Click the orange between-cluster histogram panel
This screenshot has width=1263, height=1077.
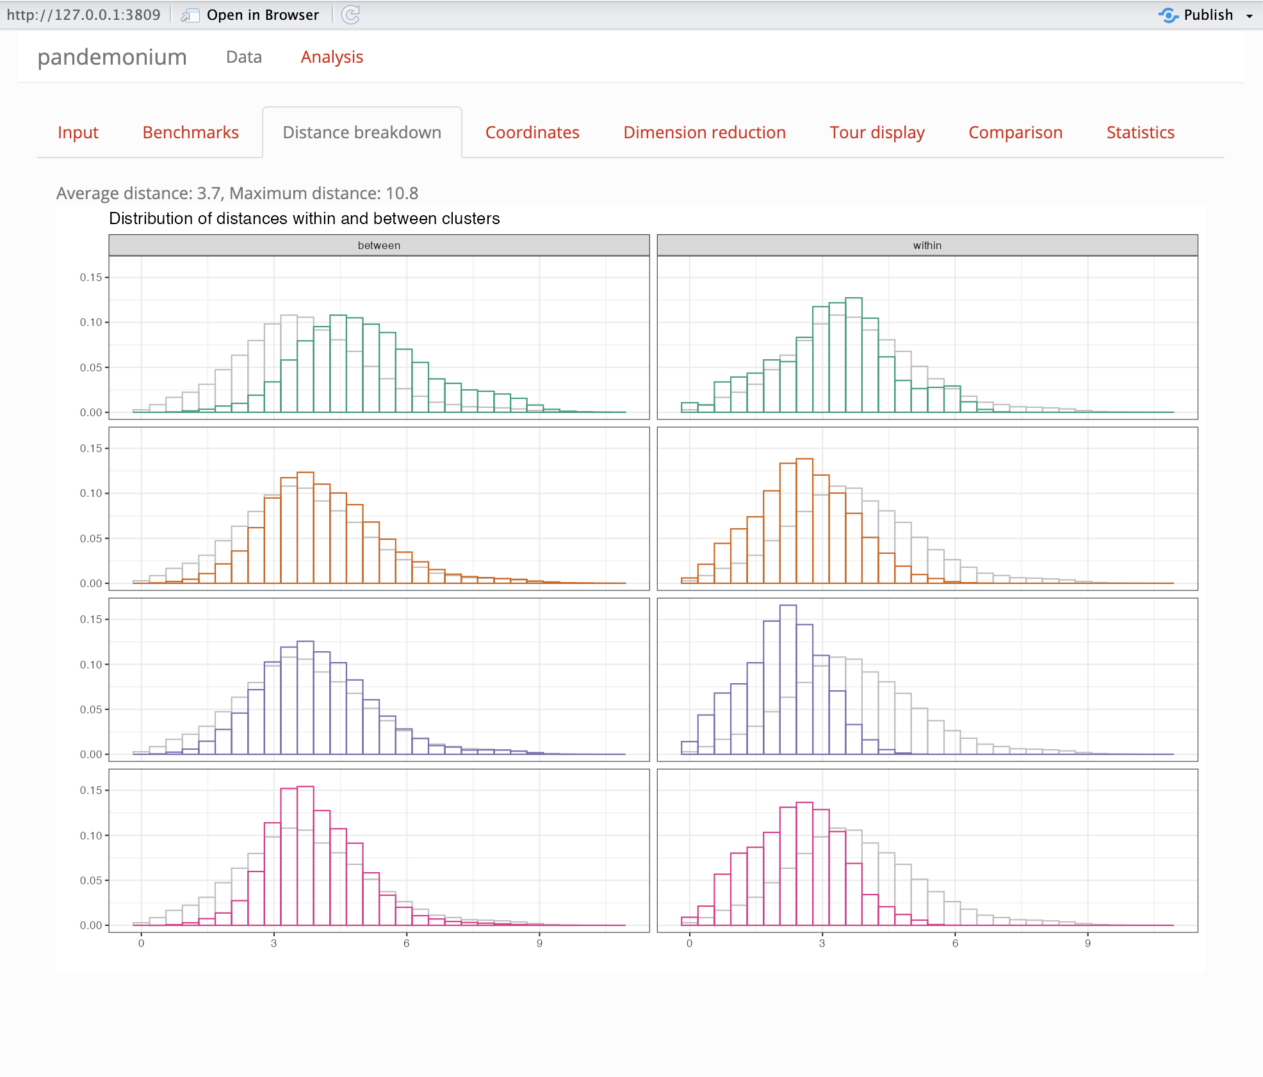(379, 508)
